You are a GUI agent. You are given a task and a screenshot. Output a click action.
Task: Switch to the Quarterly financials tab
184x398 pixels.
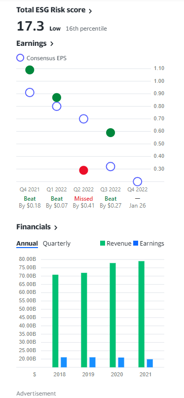tap(57, 244)
